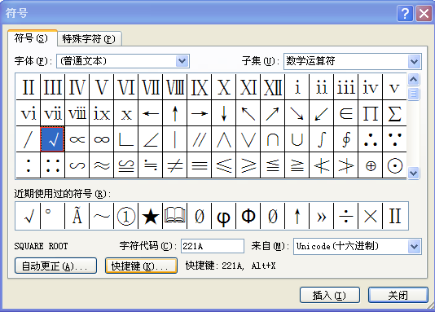Pick the Roman numeral IX symbol
Viewport: 435px width, 312px height.
click(x=200, y=87)
